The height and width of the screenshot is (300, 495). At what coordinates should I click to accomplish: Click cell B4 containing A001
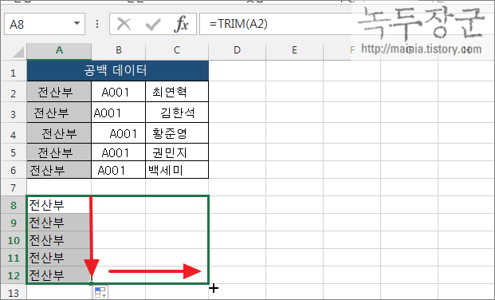pyautogui.click(x=119, y=133)
